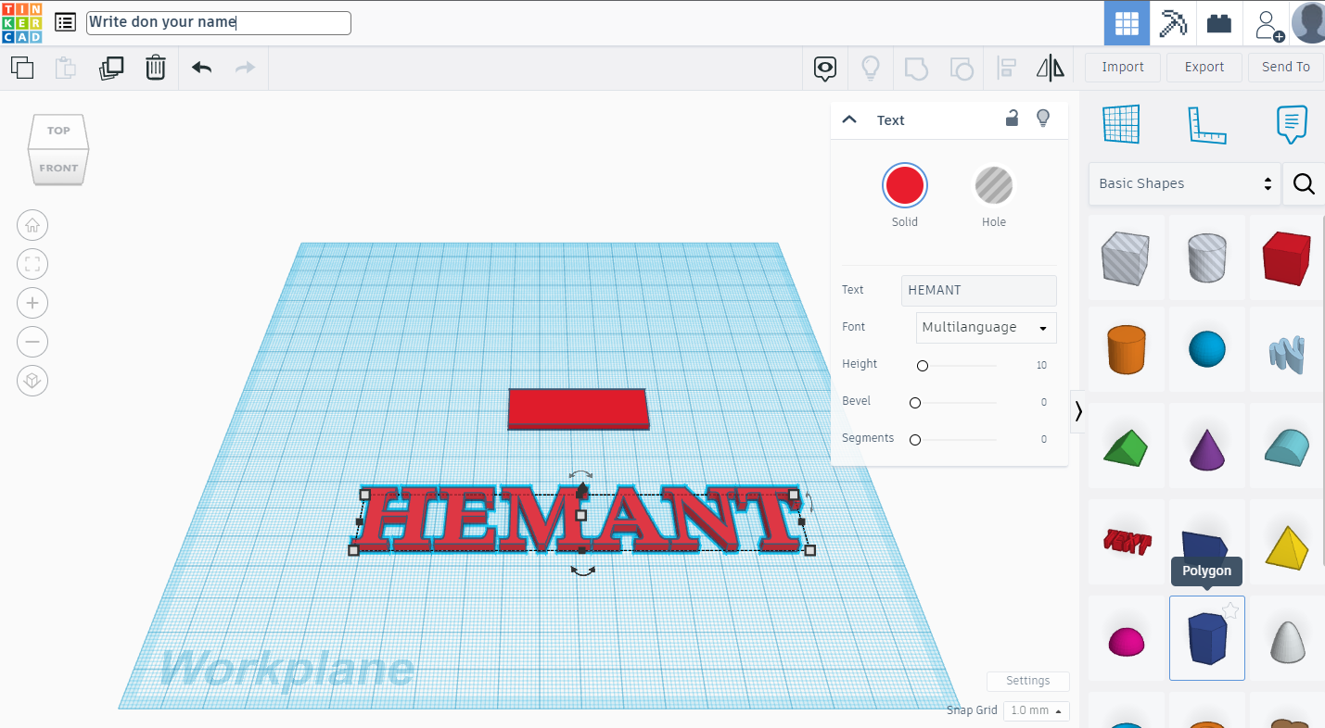
Task: Open the Align tool
Action: click(x=1006, y=67)
